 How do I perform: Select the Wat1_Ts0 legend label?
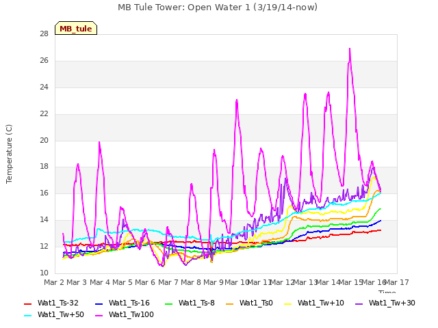256,303
